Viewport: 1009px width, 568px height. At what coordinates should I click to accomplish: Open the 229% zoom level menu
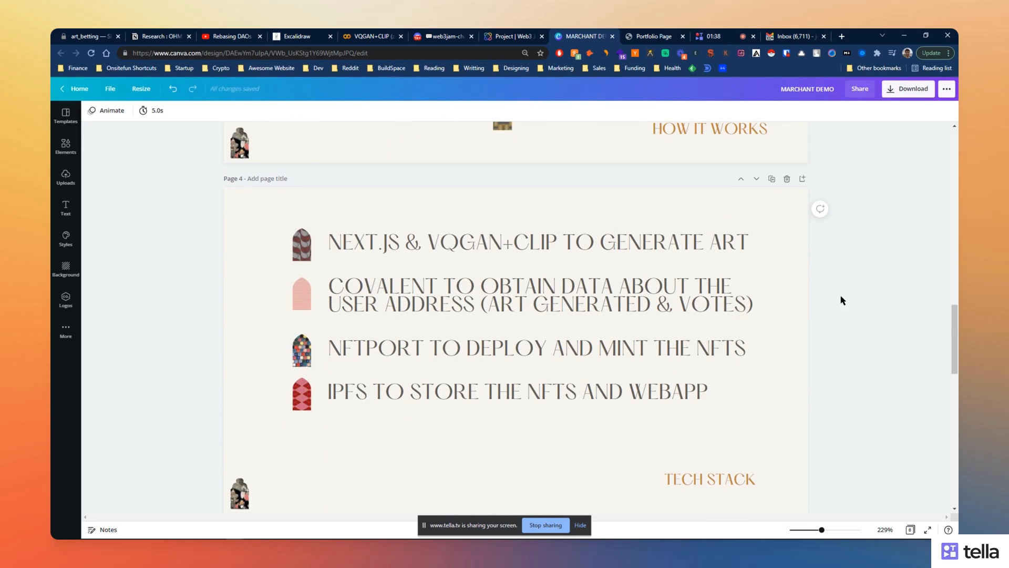point(885,530)
